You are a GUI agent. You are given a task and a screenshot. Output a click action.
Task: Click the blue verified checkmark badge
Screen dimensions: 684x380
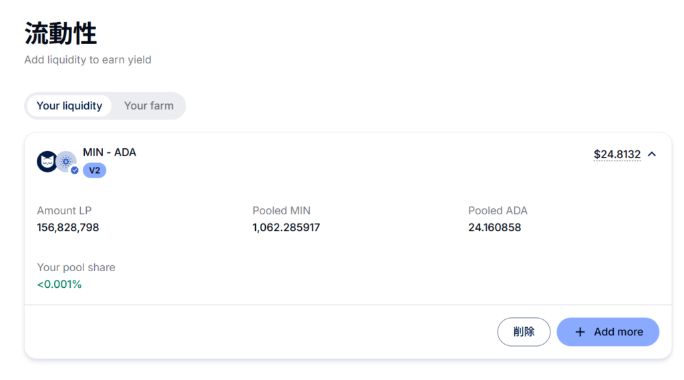pyautogui.click(x=75, y=170)
